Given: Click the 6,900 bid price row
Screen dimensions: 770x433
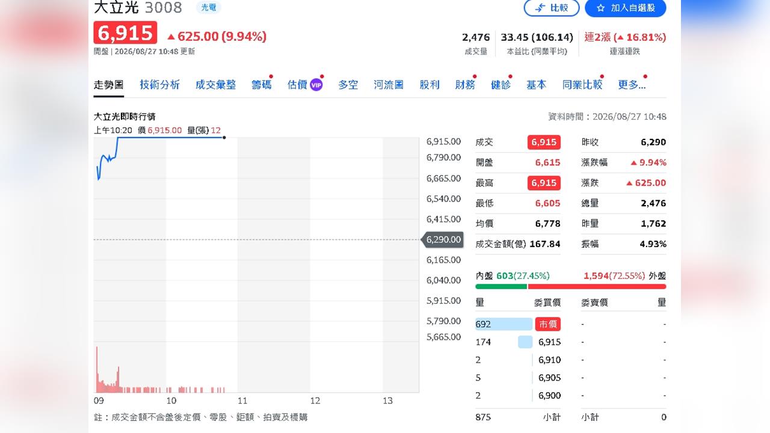Looking at the screenshot, I should click(x=518, y=396).
